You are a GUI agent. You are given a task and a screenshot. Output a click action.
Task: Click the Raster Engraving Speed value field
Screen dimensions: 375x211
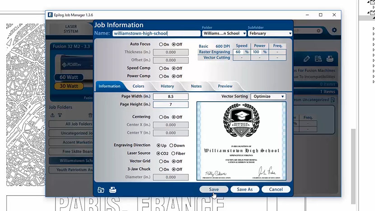(238, 52)
